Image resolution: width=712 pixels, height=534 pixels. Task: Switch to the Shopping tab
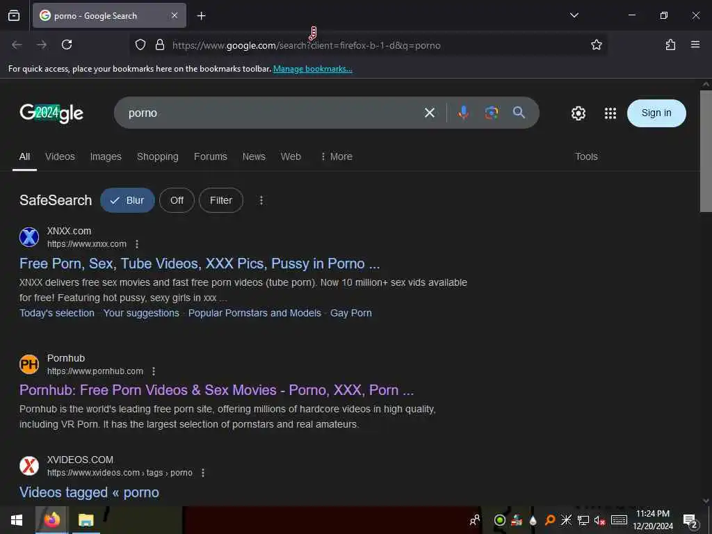[x=158, y=156]
